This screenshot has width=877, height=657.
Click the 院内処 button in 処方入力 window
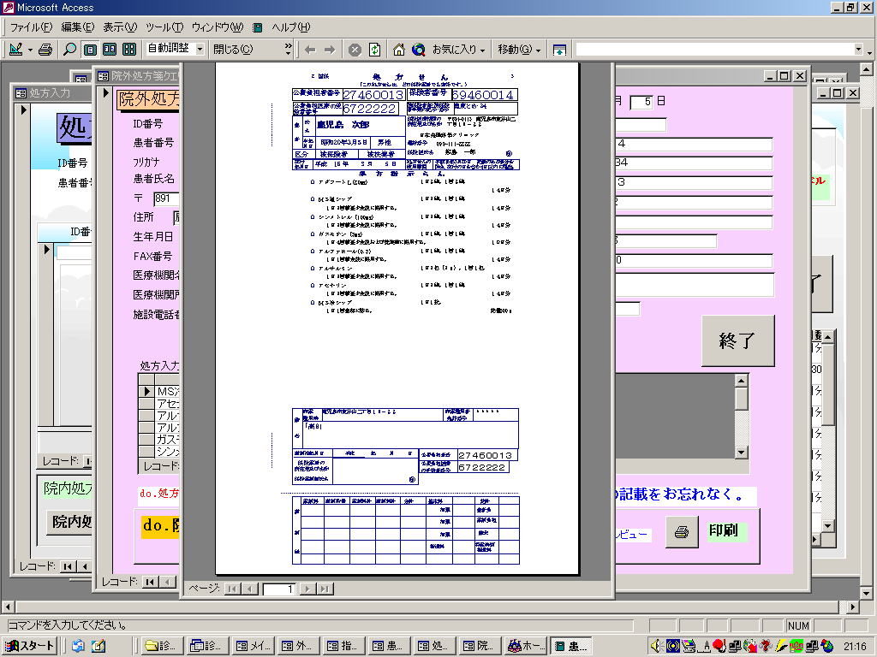[70, 521]
